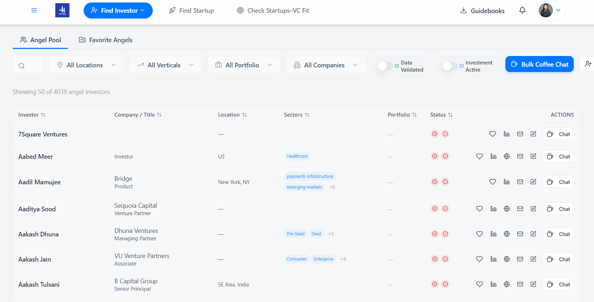Open the Guidebooks link
The image size is (594, 302).
click(482, 11)
